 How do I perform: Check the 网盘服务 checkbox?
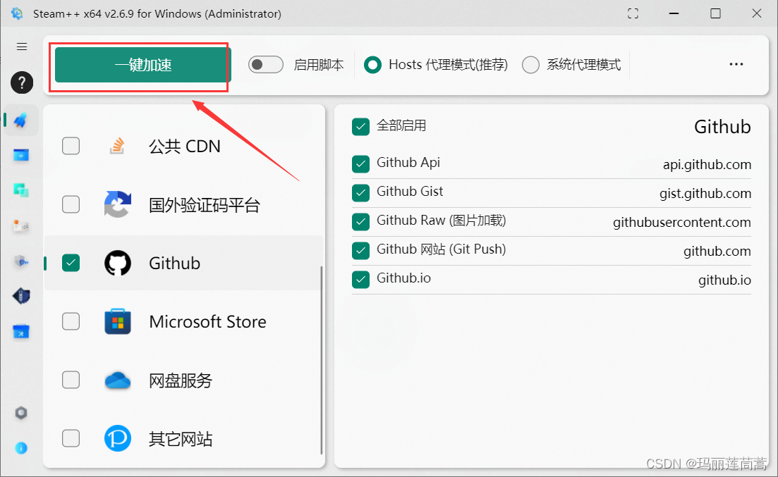(71, 380)
